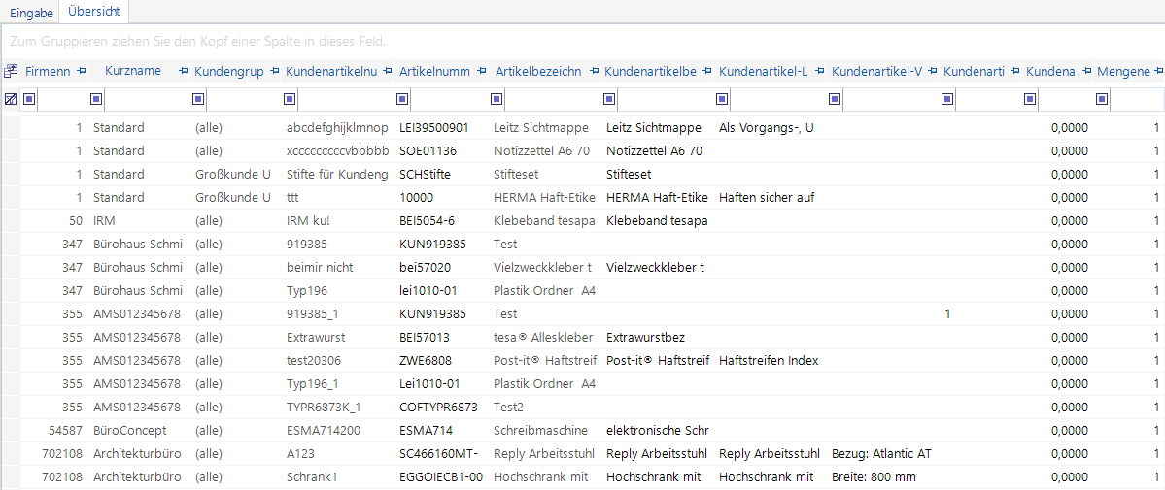Pin the Artikelnumm column
The height and width of the screenshot is (490, 1165).
[x=482, y=71]
